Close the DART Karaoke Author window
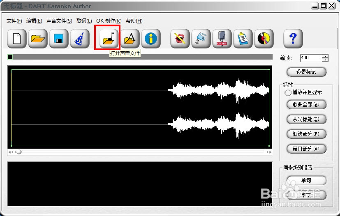340x216 pixels. [332, 6]
